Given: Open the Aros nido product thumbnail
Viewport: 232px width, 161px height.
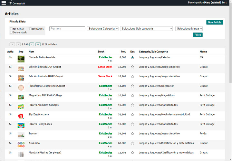Looking at the screenshot, I should tap(21, 145).
